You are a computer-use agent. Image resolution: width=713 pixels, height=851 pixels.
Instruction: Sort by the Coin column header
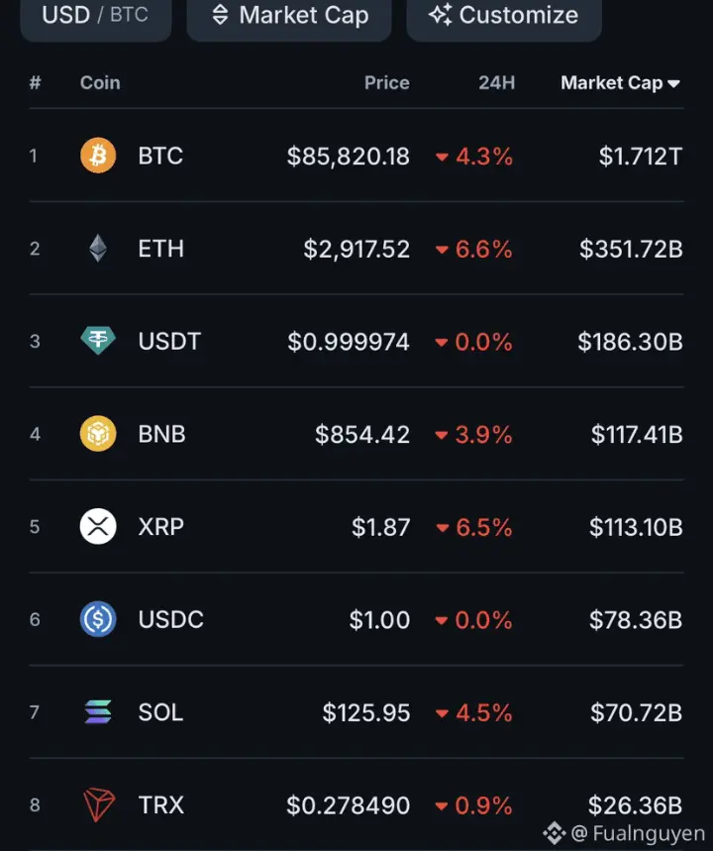pos(100,82)
